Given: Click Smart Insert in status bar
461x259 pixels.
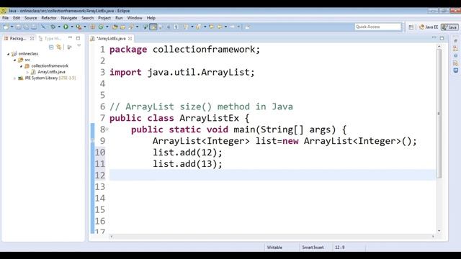Looking at the screenshot, I should point(313,247).
